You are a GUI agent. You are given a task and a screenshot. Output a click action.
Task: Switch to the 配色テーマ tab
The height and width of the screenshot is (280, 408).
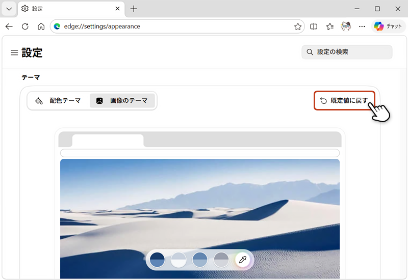[58, 100]
